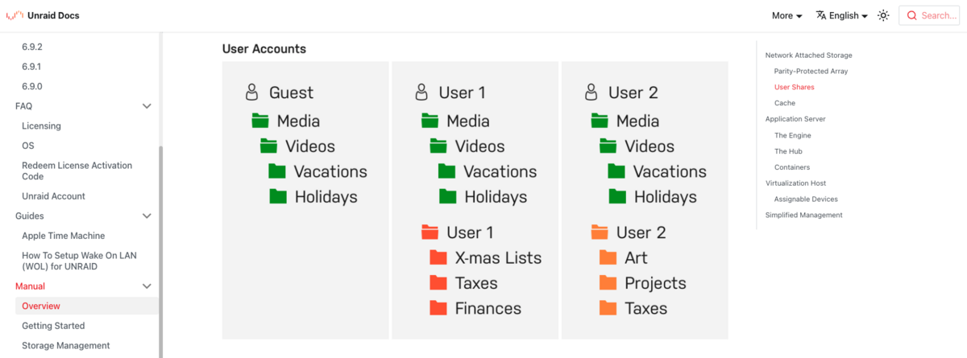Collapse the FAQ sidebar section
This screenshot has width=967, height=358.
coord(147,106)
